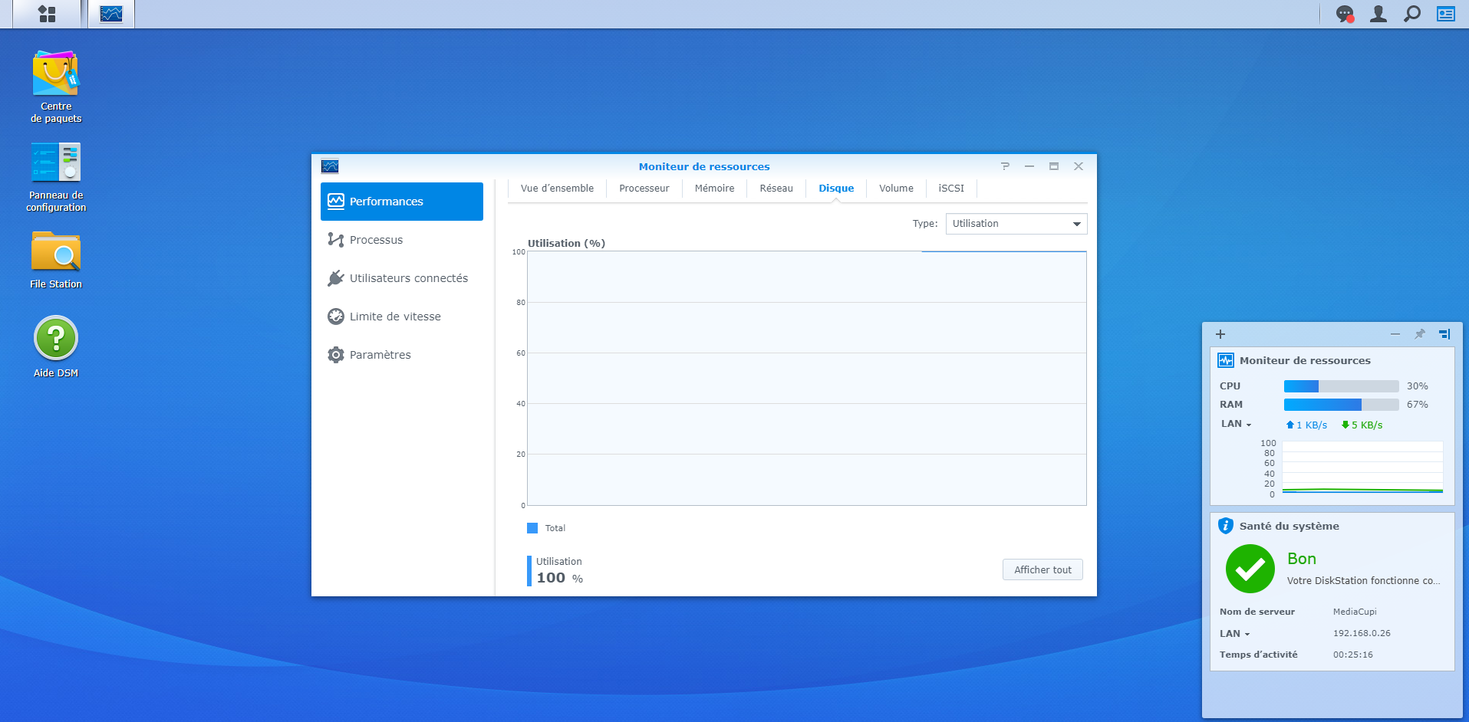Open the Type dropdown showing Utilisation
This screenshot has height=722, width=1469.
(x=1016, y=224)
